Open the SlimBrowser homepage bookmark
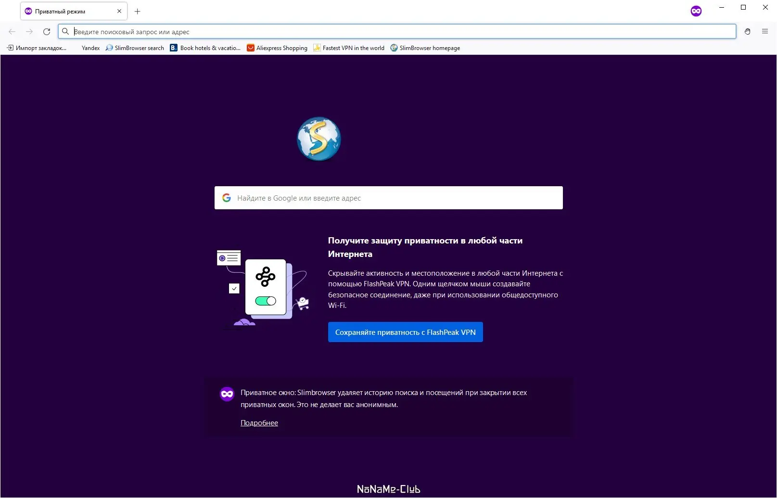Image resolution: width=777 pixels, height=498 pixels. tap(425, 48)
